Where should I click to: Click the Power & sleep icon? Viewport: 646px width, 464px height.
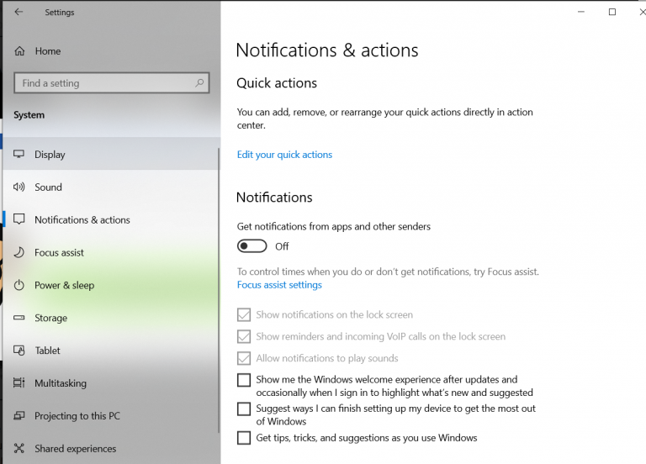click(19, 285)
